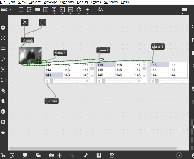Screen dimensions: 194x159
Task: Select highlighted cell 143 in third cellblock
Action: click(159, 65)
